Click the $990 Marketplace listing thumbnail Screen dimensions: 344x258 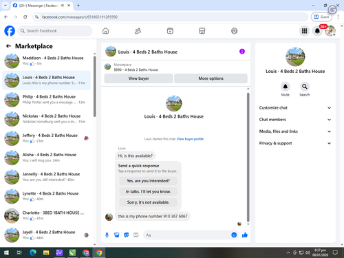tap(107, 67)
